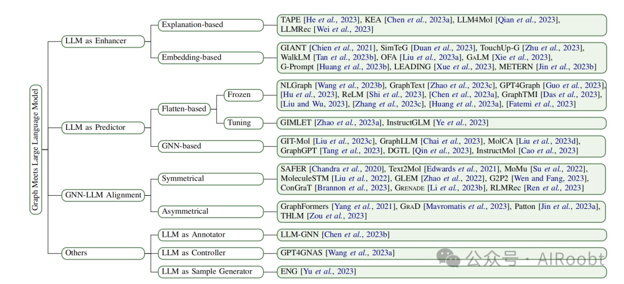Click the root node Graph Meets Large Language Model
624x284 pixels.
coord(36,149)
